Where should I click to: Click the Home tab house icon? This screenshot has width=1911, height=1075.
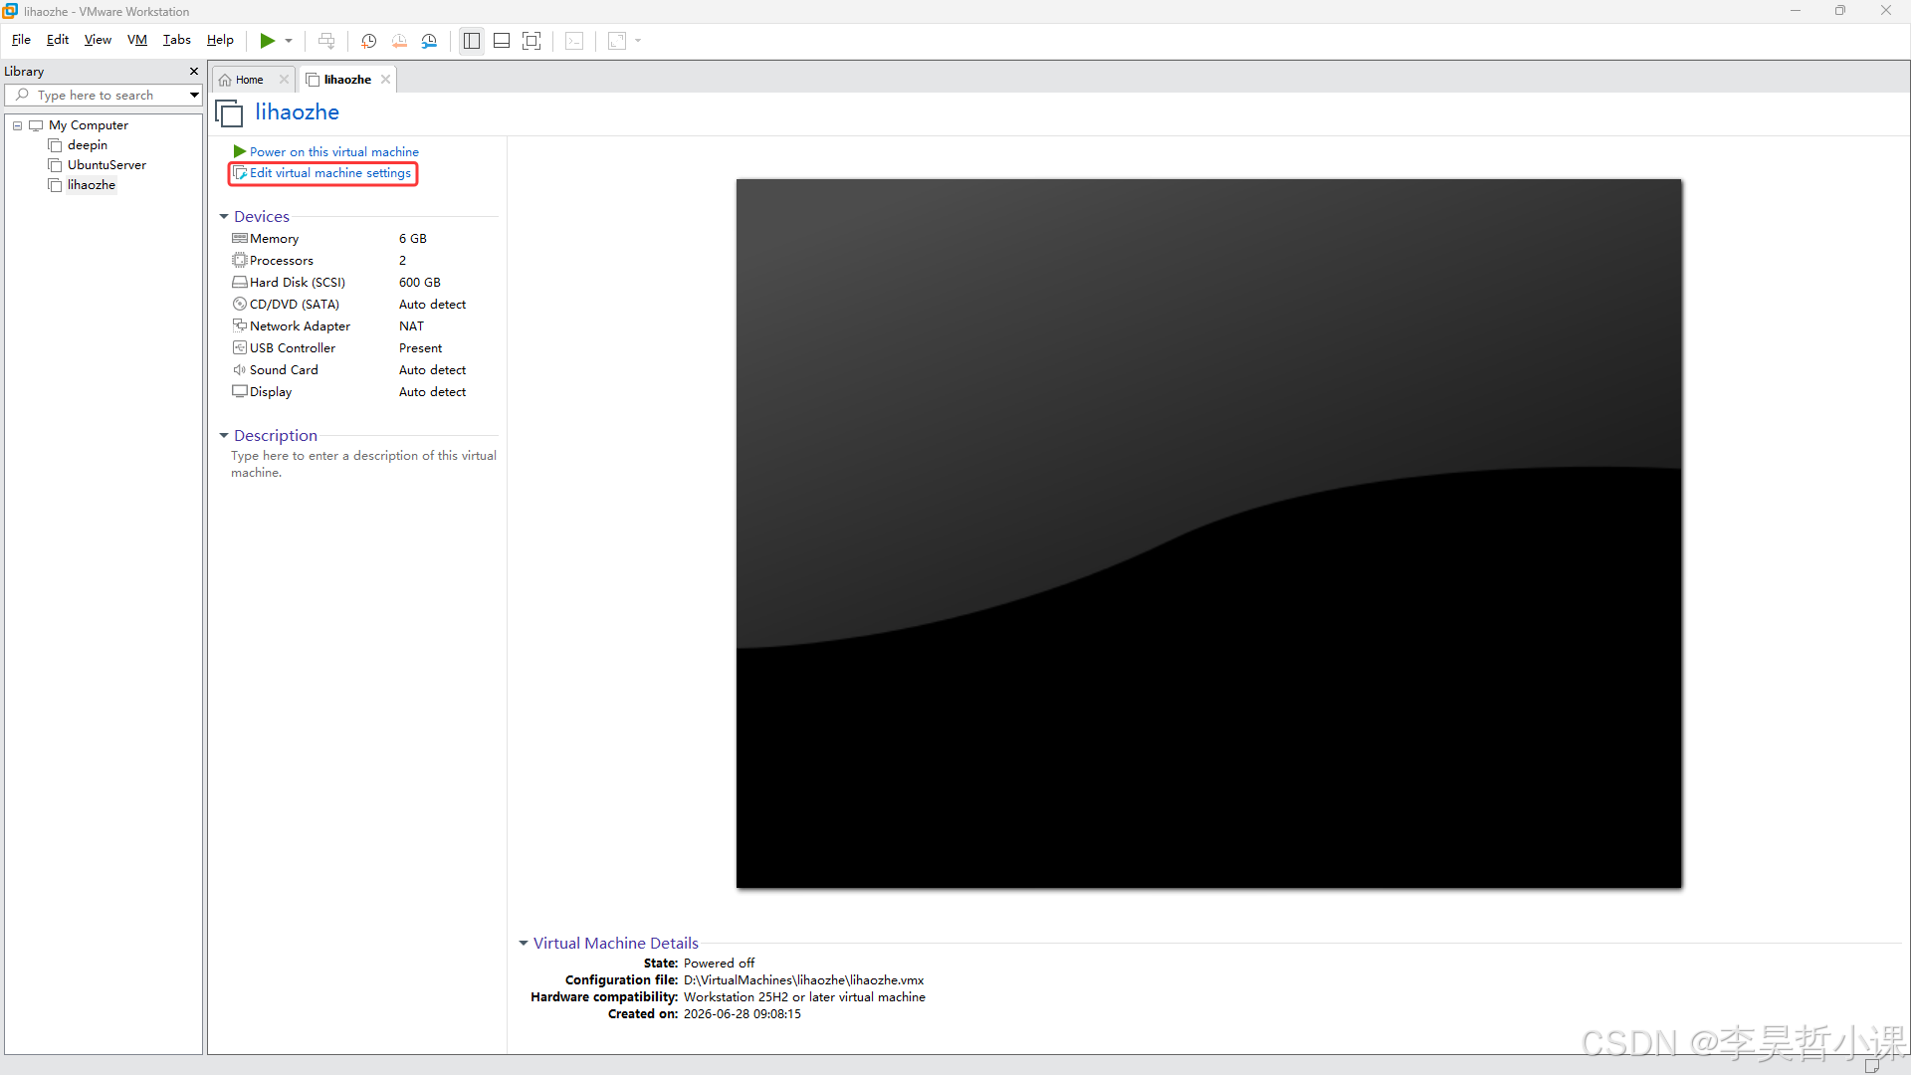(226, 80)
